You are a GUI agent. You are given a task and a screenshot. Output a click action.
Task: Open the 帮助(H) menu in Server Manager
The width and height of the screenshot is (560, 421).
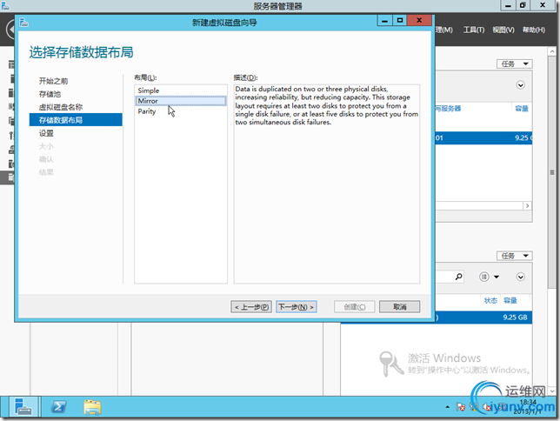pos(534,30)
